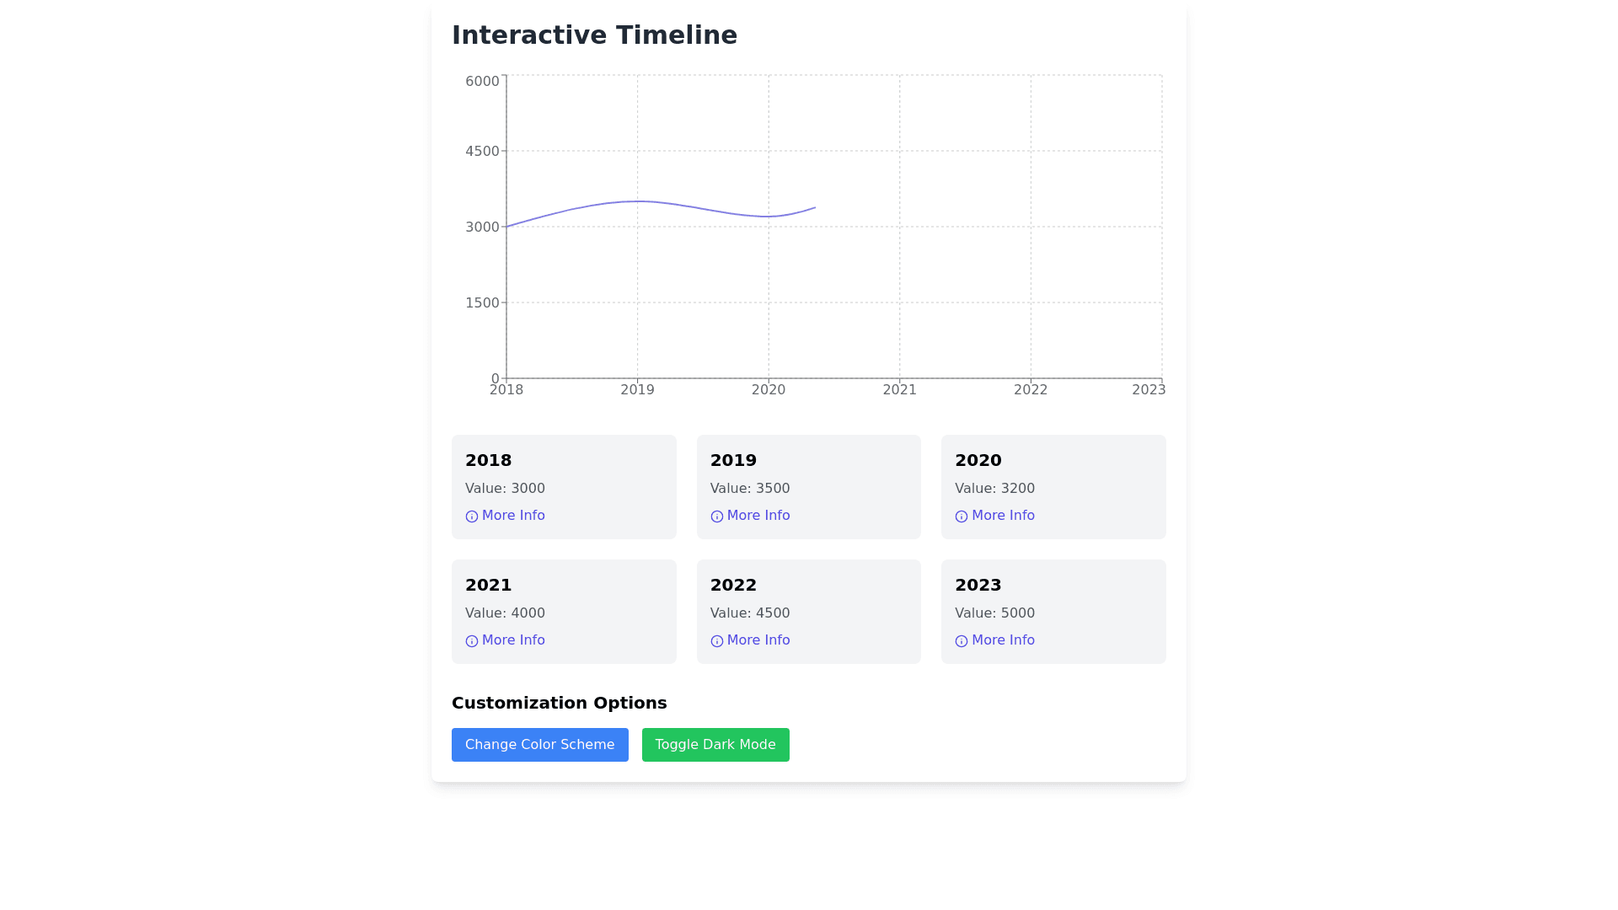
Task: Toggle Dark Mode using the green button
Action: tap(715, 744)
